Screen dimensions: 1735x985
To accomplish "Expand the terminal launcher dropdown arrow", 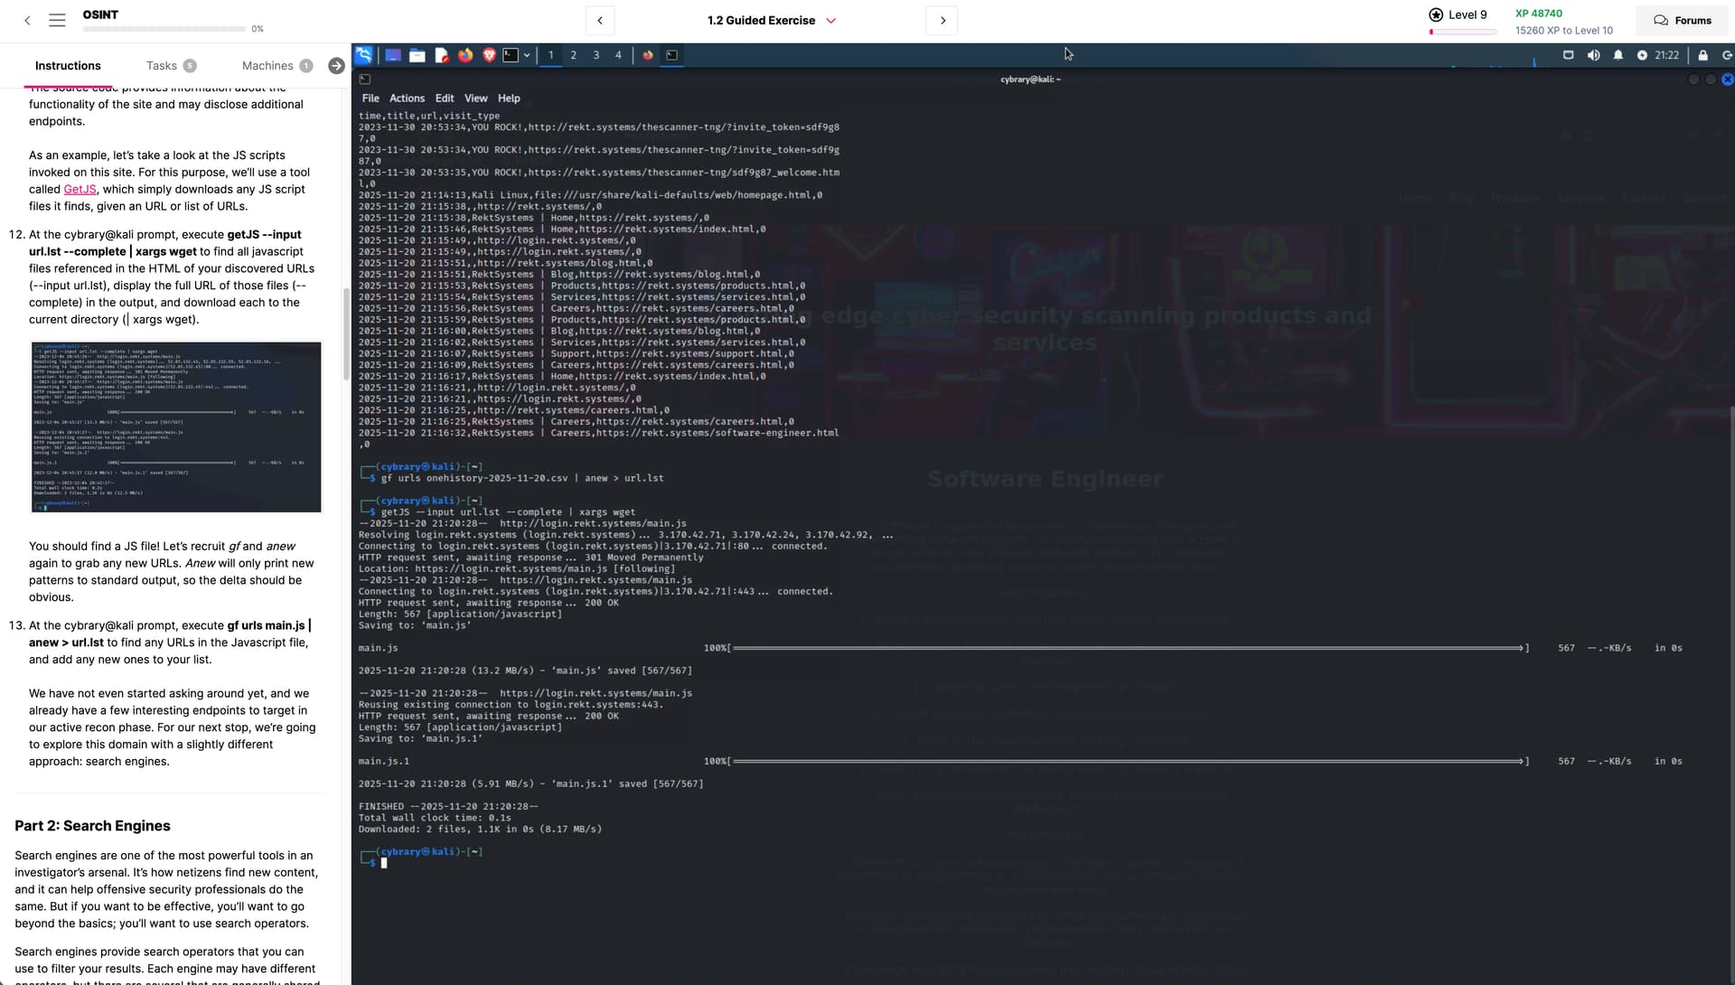I will [527, 55].
